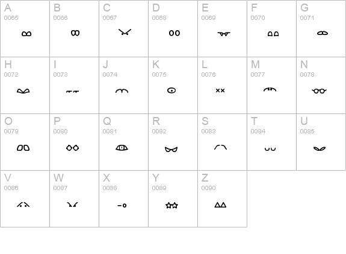Click the winking eye glyph for X
346x254 pixels.
point(122,206)
